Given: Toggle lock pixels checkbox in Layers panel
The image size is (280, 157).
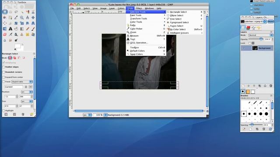Looking at the screenshot, I should pyautogui.click(x=250, y=43).
